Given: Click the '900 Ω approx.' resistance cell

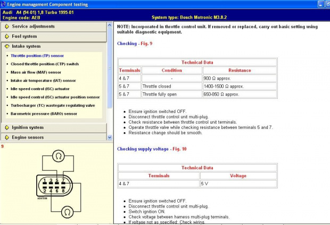Looking at the screenshot, I should [x=240, y=79].
